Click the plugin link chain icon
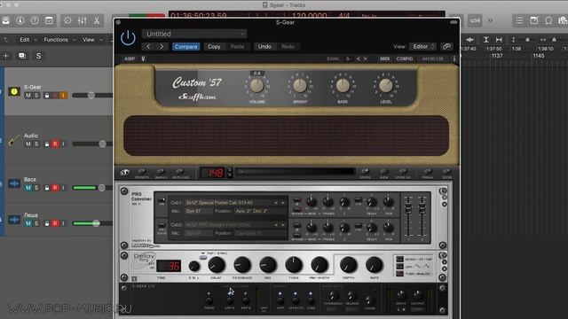 pyautogui.click(x=446, y=47)
